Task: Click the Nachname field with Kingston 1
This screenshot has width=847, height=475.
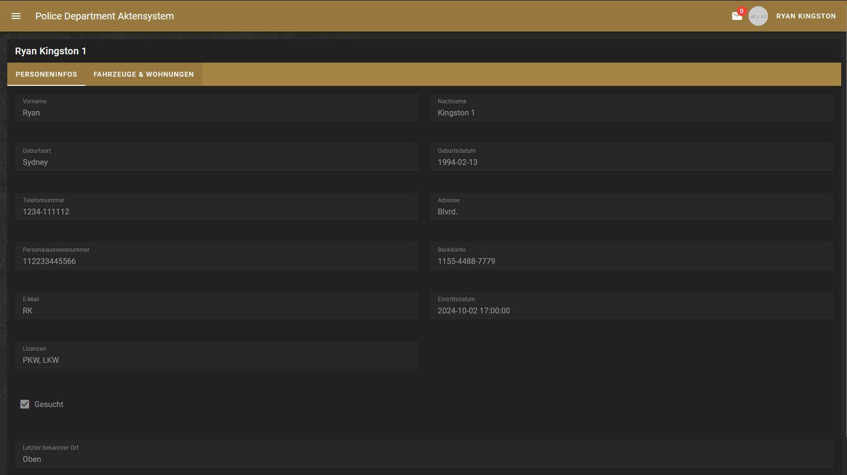Action: [632, 107]
